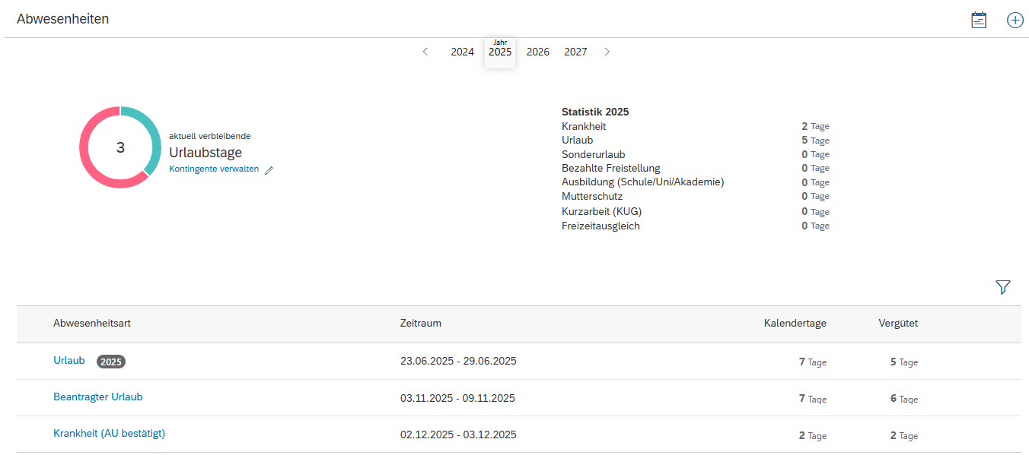Add a new absence with plus icon
Image resolution: width=1029 pixels, height=455 pixels.
coord(1015,21)
